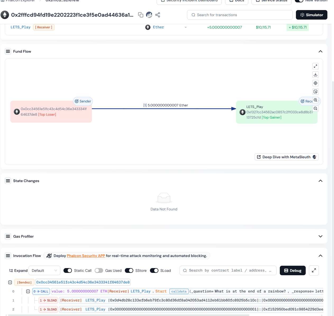Screen dimensions: 334x316
Task: Open the Phalcon Security APP link
Action: [86, 256]
